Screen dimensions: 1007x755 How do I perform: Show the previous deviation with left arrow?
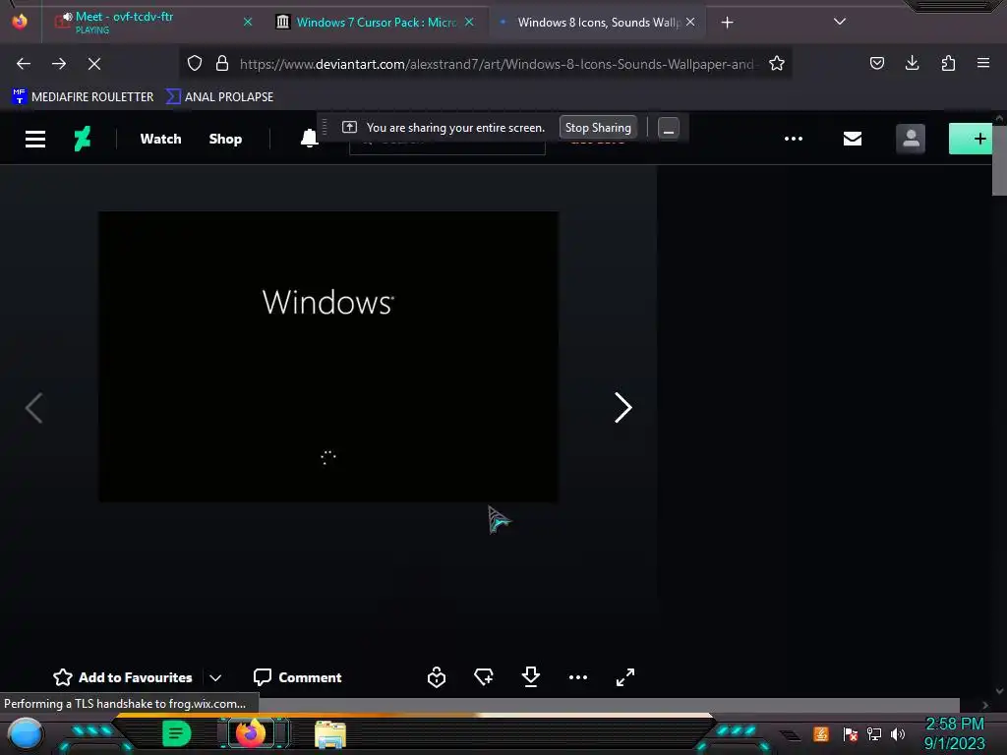[x=34, y=408]
